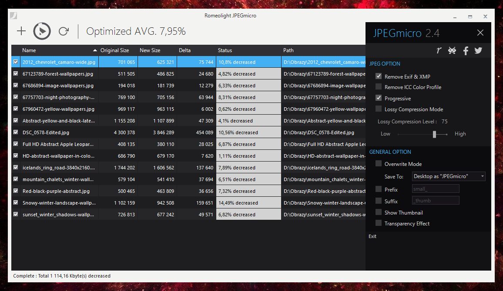Uncheck DSC_0578-Edited.jpg row checkbox
Image resolution: width=503 pixels, height=291 pixels.
pyautogui.click(x=15, y=132)
